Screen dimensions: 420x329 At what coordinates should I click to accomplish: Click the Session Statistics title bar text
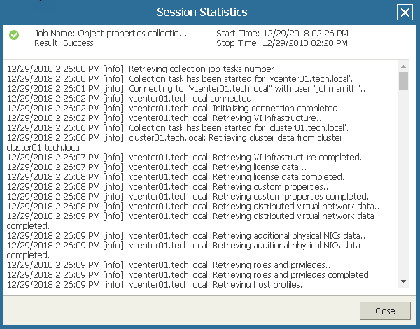pyautogui.click(x=201, y=13)
